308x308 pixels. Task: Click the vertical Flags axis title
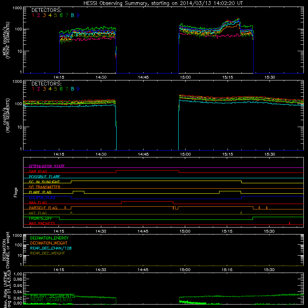coord(15,192)
